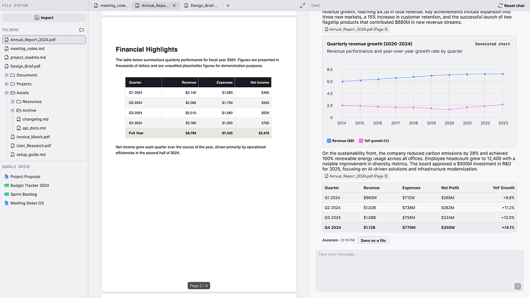Close the Annual_Report tab
This screenshot has height=298, width=530.
[174, 5]
